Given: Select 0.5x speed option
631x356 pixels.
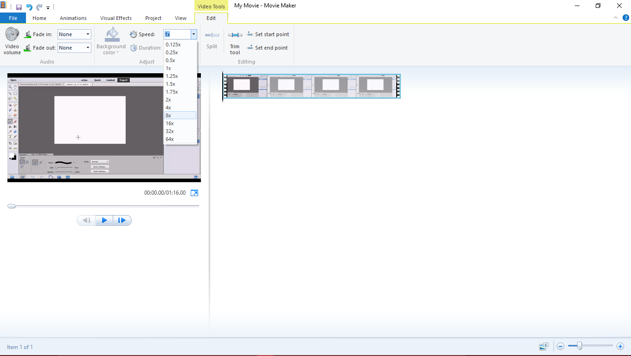Looking at the screenshot, I should (x=180, y=60).
